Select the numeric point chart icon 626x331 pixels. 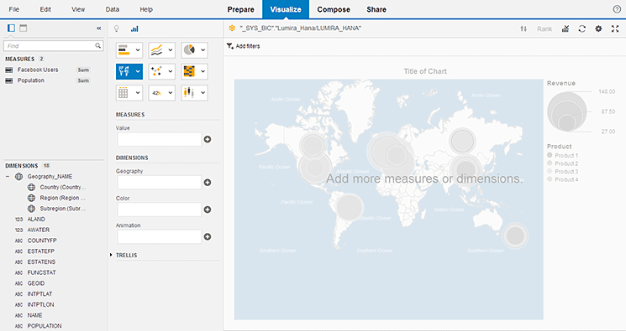tap(157, 93)
